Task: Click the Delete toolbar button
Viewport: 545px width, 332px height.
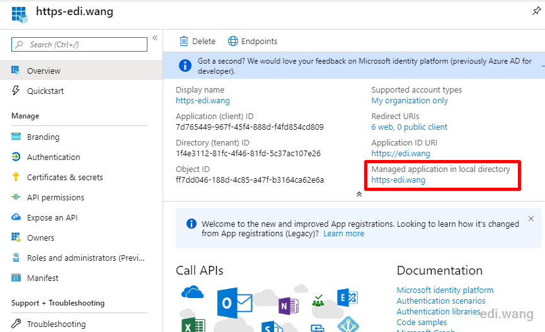Action: click(x=197, y=42)
